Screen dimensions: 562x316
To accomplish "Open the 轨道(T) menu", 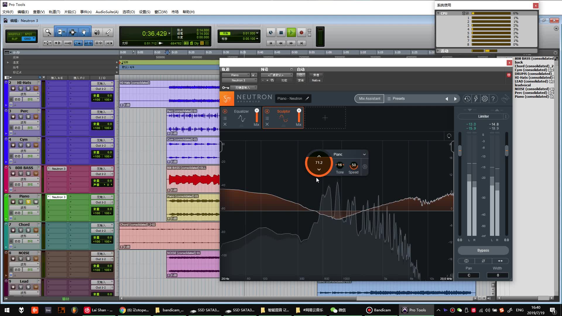I will pyautogui.click(x=54, y=12).
